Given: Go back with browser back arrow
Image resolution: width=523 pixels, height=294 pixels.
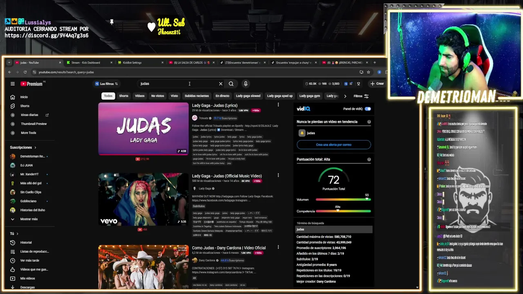Looking at the screenshot, I should (x=10, y=72).
